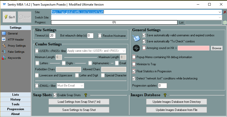Click Update Images Database from File
This screenshot has height=117, width=227.
(x=176, y=110)
